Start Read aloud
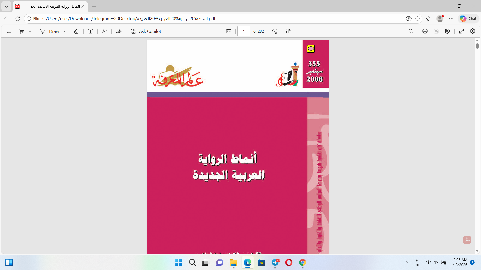This screenshot has height=270, width=481. tap(105, 31)
